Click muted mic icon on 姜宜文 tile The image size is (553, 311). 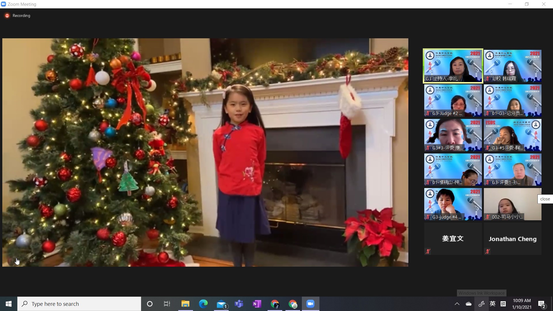coord(428,251)
